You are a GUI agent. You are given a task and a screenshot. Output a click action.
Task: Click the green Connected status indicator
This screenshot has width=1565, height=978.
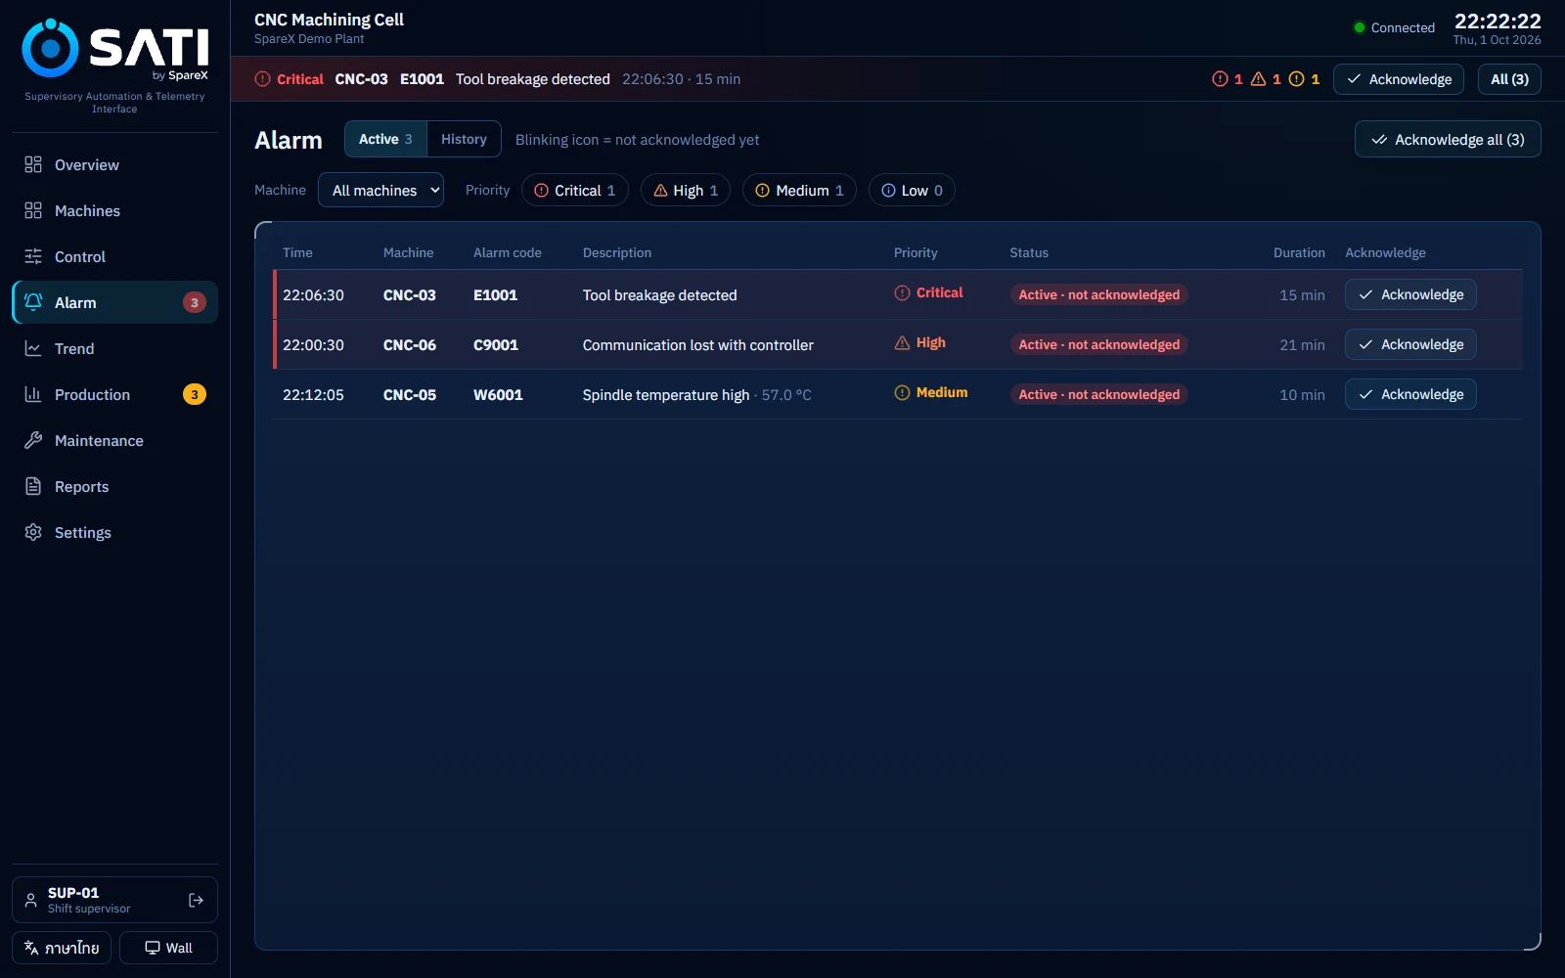[x=1359, y=27]
